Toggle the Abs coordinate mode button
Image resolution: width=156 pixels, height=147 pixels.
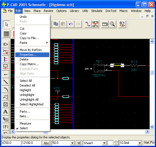[x=46, y=143]
